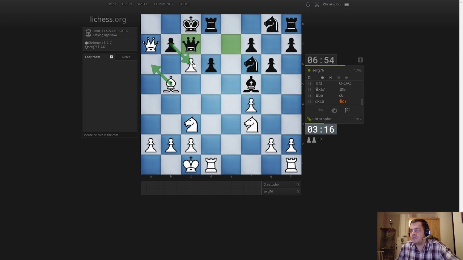This screenshot has width=463, height=260.
Task: Give opponent more time plus button
Action: [x=360, y=60]
